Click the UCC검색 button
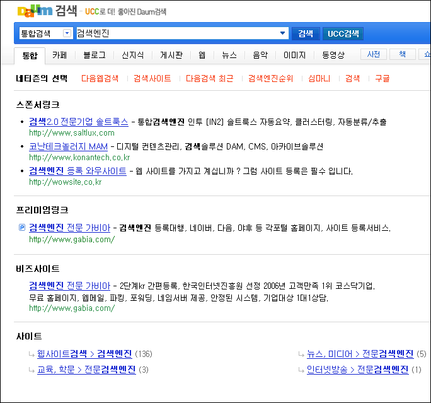The width and height of the screenshot is (431, 403). tap(343, 33)
